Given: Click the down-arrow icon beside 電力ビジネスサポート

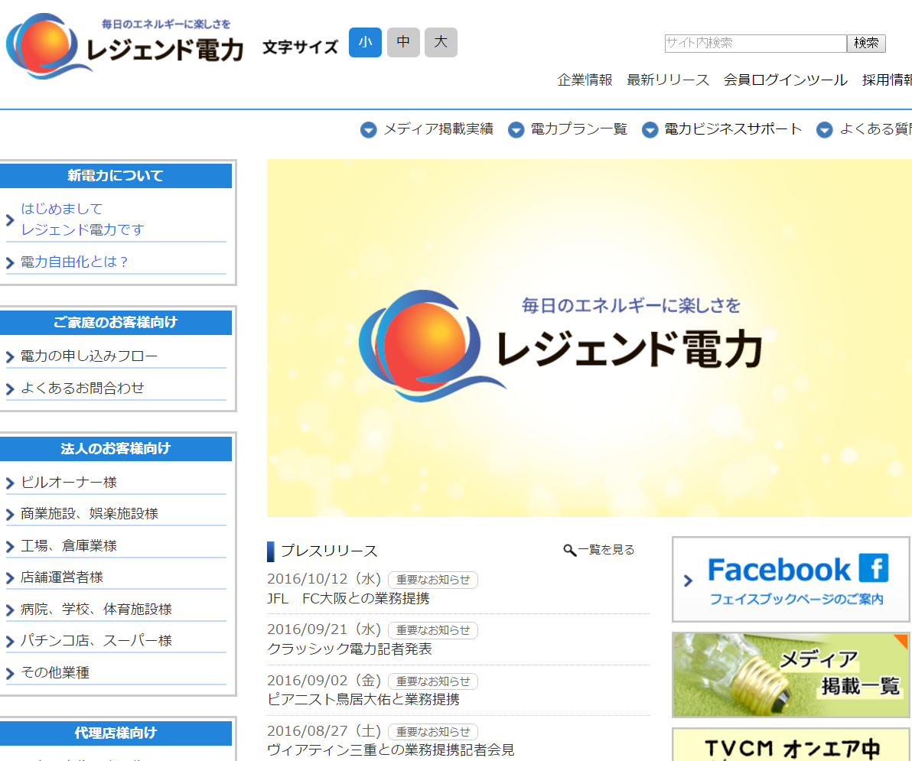Looking at the screenshot, I should [x=650, y=130].
